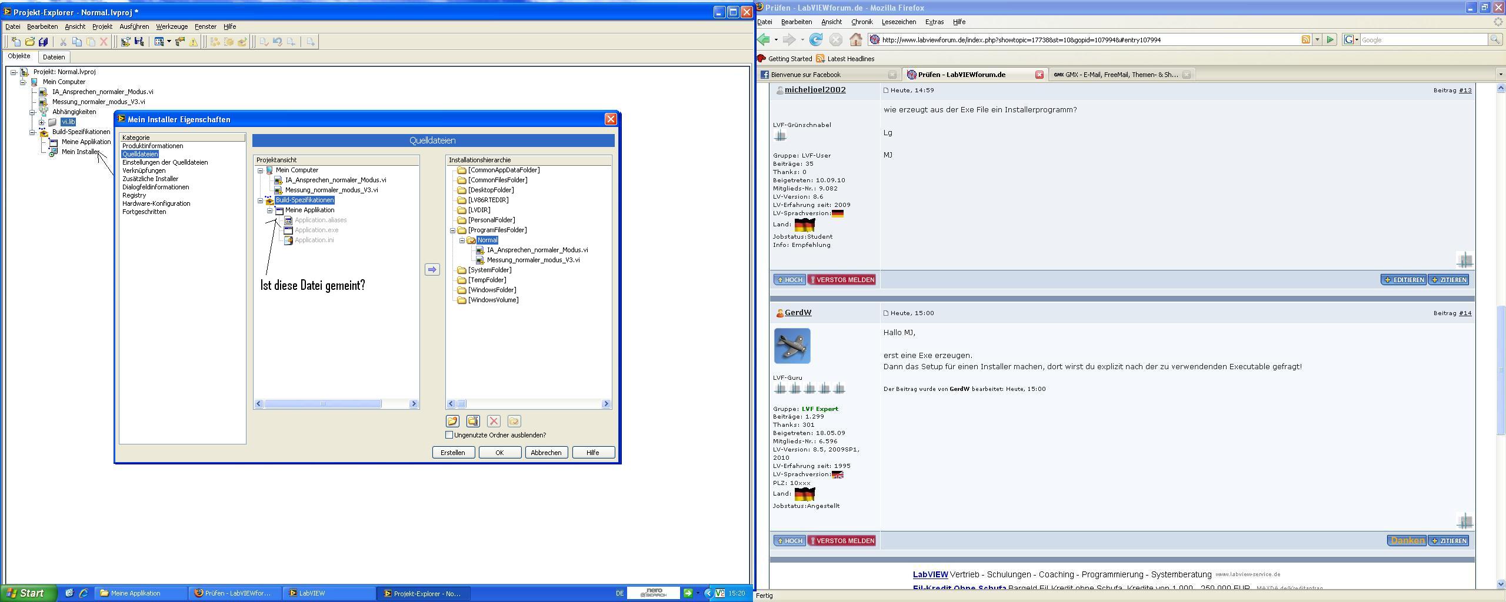Screen dimensions: 1506x602
Task: Click the green Go arrow beside address bar
Action: click(x=1330, y=40)
